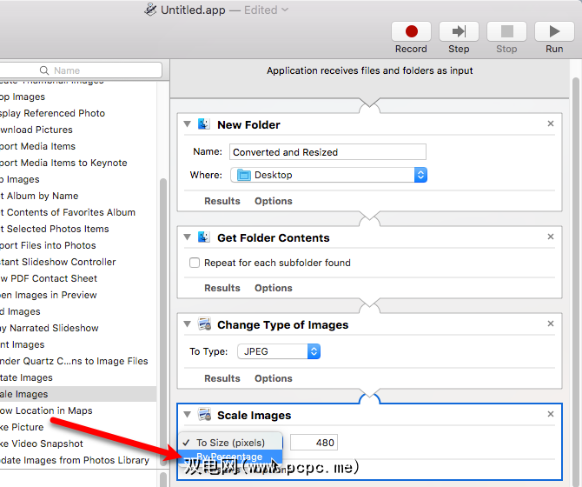The height and width of the screenshot is (487, 582).
Task: Show Results under New Folder action
Action: 222,201
